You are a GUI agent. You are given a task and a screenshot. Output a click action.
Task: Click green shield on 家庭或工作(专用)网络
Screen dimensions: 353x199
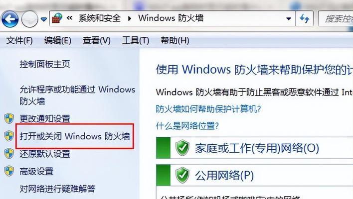point(182,148)
